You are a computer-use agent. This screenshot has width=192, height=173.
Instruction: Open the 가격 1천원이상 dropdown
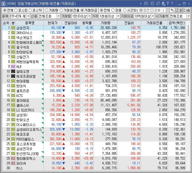click(118, 16)
